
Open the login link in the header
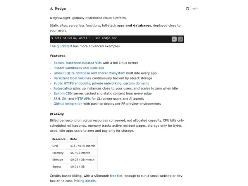coord(194,9)
